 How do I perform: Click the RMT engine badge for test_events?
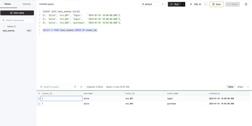pos(29,31)
